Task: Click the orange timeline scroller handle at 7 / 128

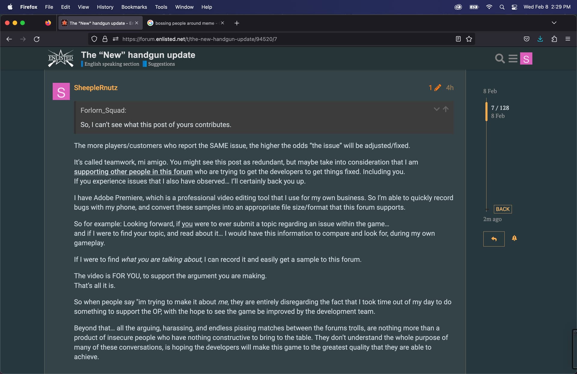Action: tap(486, 112)
